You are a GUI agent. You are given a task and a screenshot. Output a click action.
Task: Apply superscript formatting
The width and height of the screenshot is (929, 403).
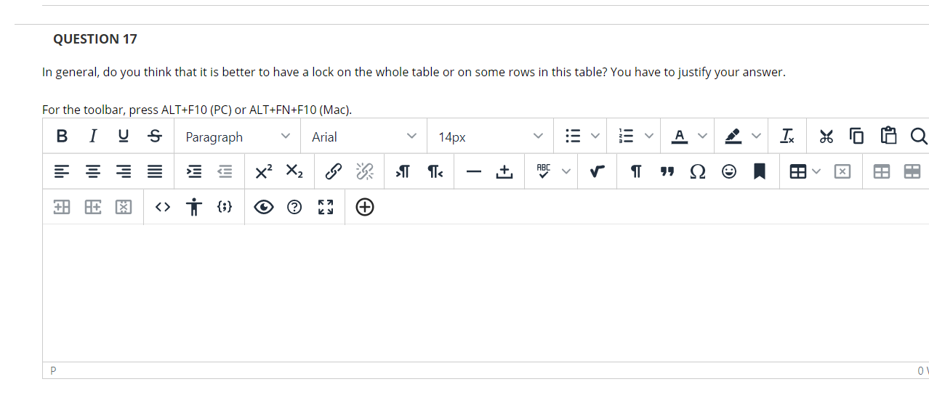264,172
